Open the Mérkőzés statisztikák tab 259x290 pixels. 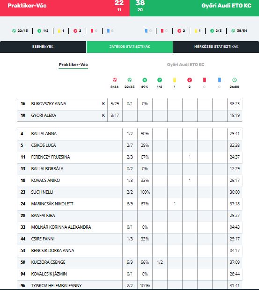(216, 47)
